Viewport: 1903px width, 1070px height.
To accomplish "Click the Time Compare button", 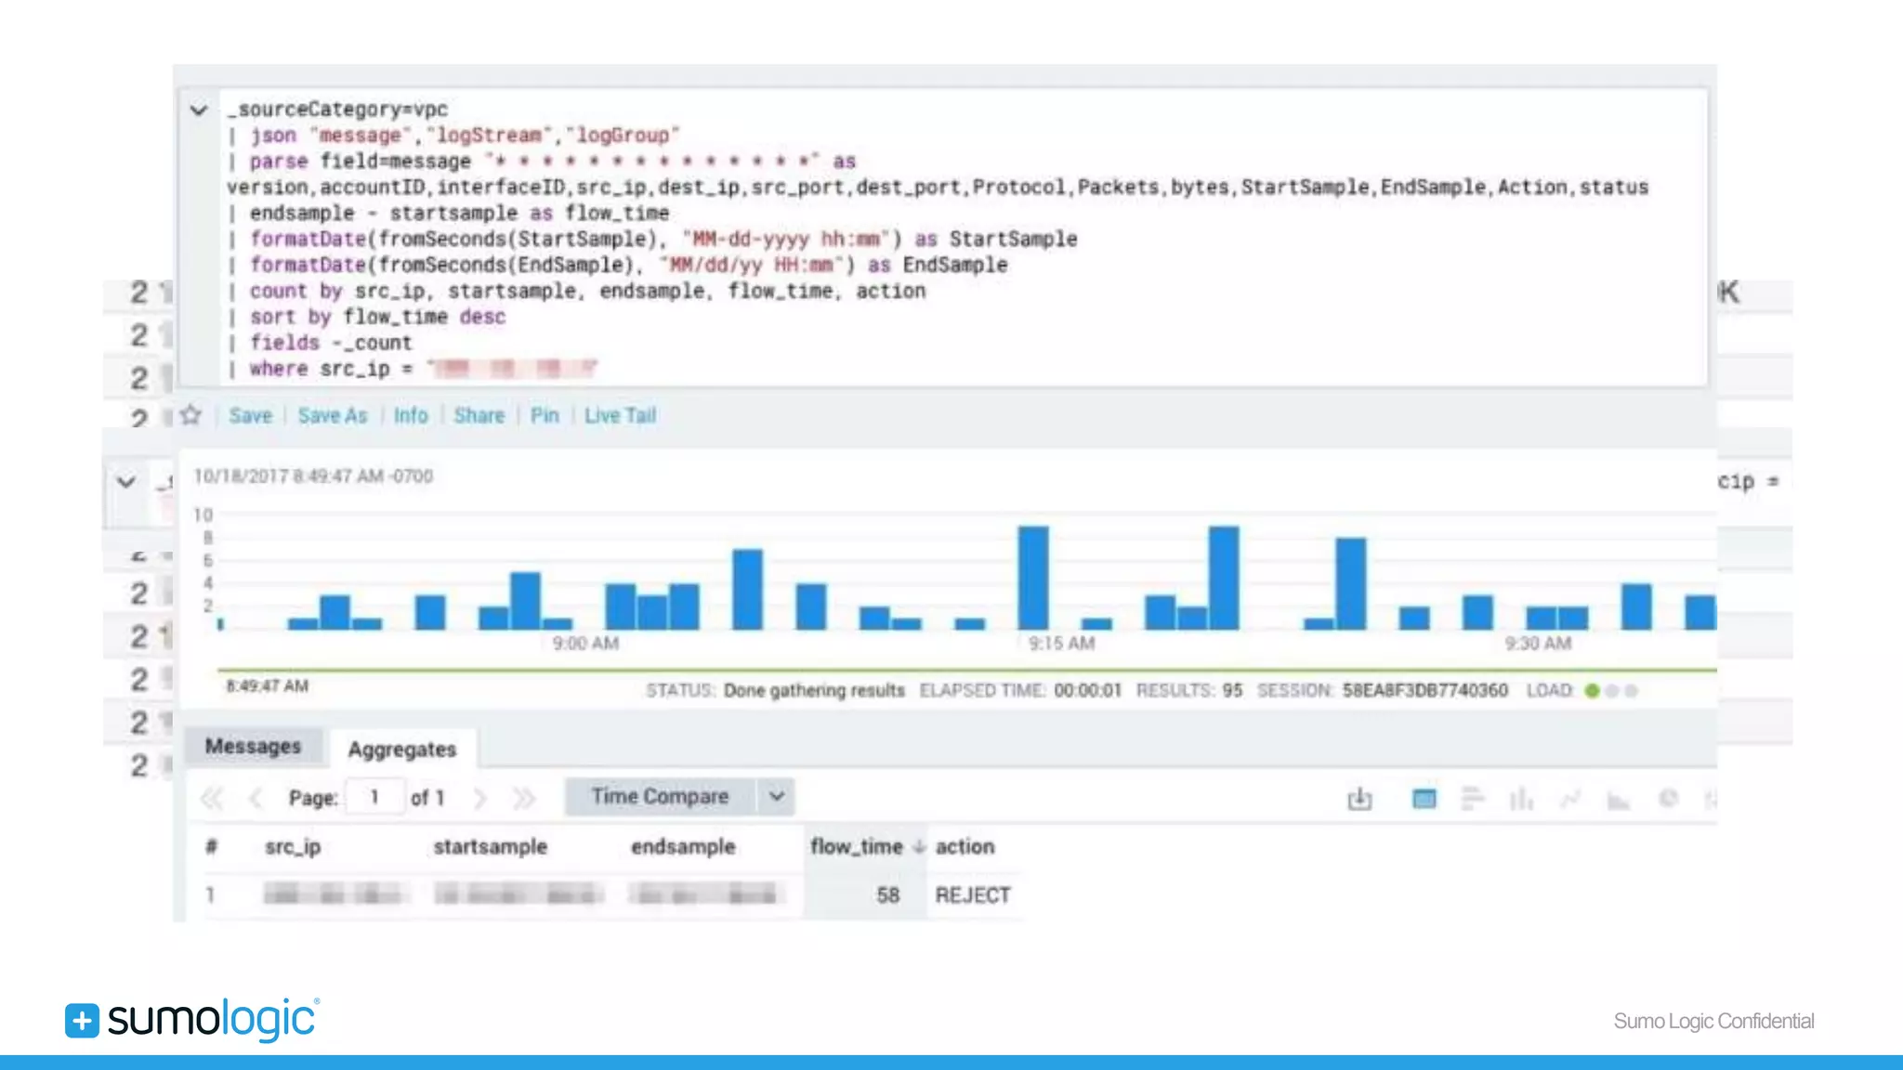I will click(x=660, y=797).
